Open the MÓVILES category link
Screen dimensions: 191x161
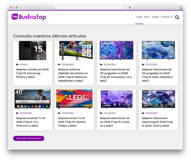24,64
